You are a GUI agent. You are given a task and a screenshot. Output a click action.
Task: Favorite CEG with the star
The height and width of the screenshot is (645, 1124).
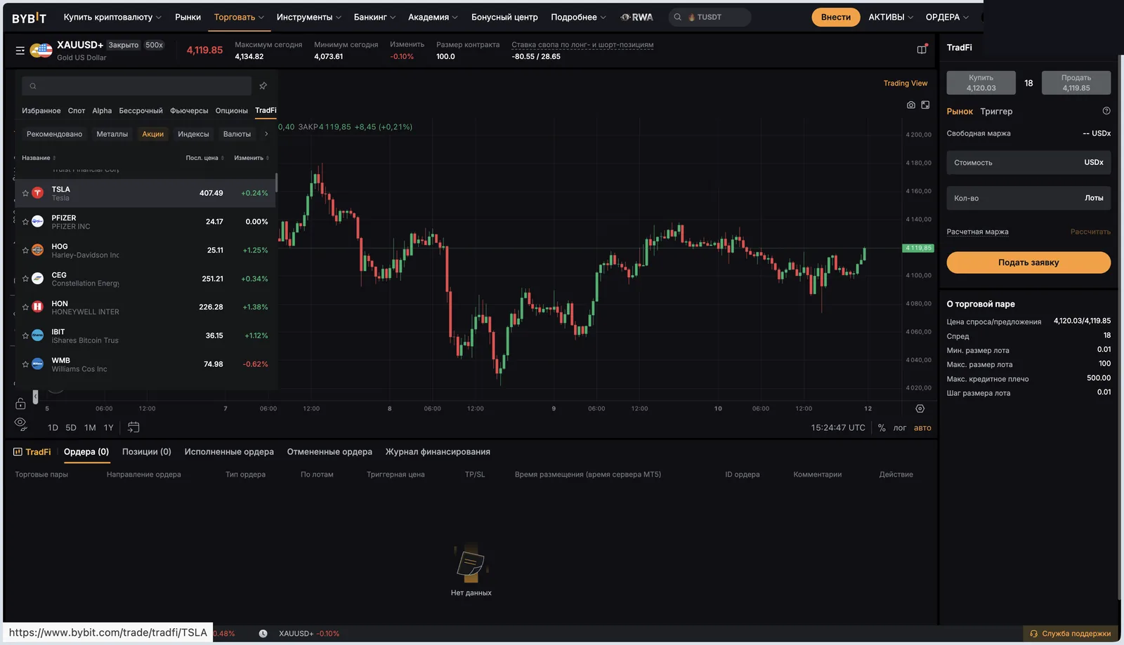[25, 279]
